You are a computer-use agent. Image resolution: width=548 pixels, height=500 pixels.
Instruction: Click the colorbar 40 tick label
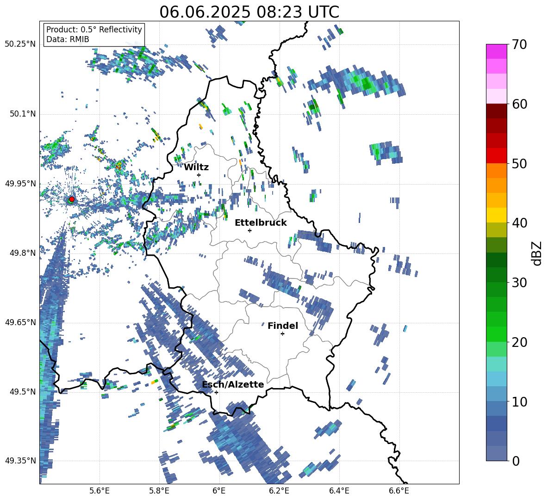(x=519, y=223)
